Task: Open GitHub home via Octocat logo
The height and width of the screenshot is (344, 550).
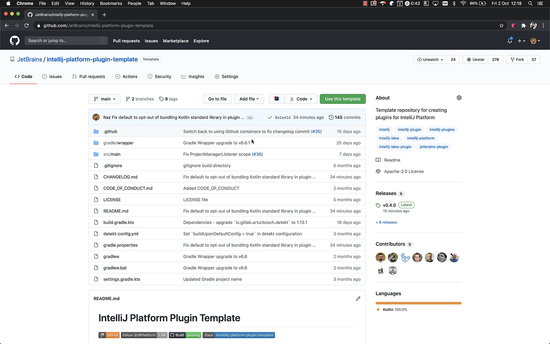Action: pyautogui.click(x=15, y=41)
